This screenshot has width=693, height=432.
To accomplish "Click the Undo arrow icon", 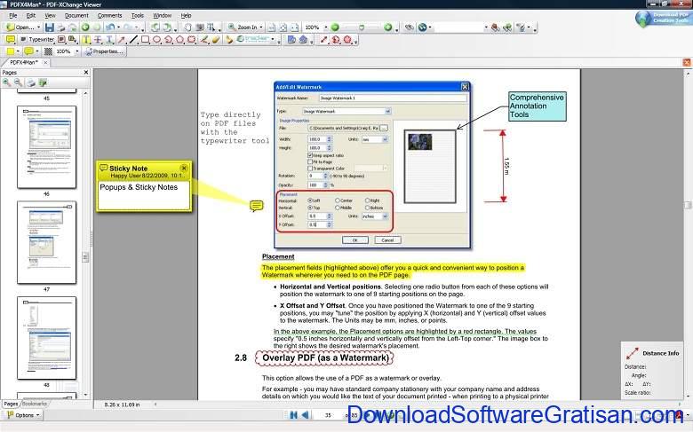I will 110,27.
